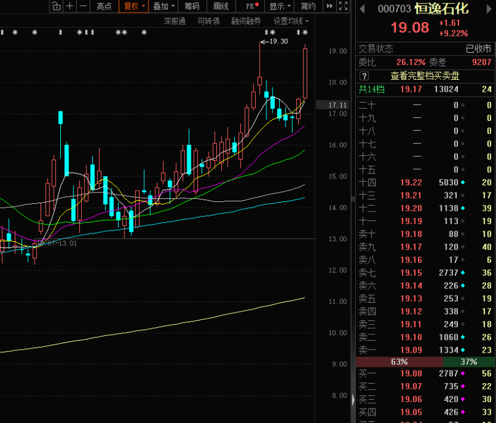Go to previous stock with left arrow
Viewport: 496px width, 423px height.
pos(362,9)
